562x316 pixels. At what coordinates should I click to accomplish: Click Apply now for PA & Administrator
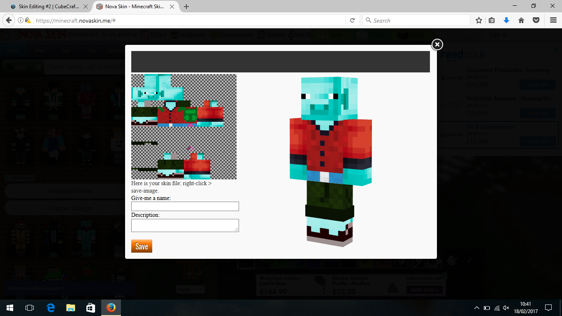point(537,141)
